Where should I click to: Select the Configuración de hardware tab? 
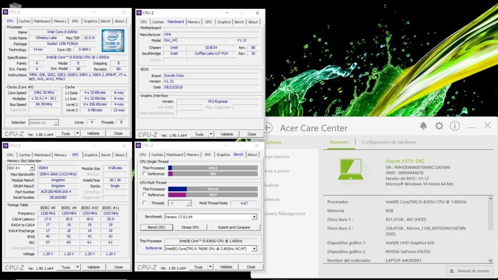[389, 142]
